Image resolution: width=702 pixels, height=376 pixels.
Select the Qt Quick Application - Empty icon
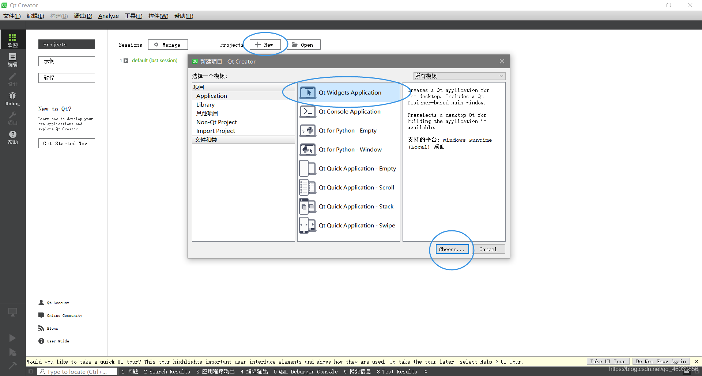click(x=308, y=169)
